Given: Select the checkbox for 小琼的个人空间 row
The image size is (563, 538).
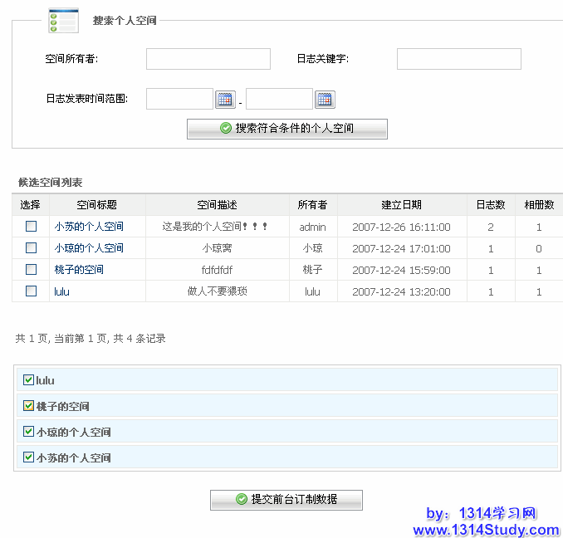Looking at the screenshot, I should [31, 247].
